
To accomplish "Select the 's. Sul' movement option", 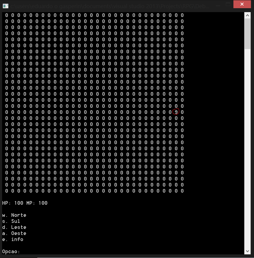I will [11, 221].
